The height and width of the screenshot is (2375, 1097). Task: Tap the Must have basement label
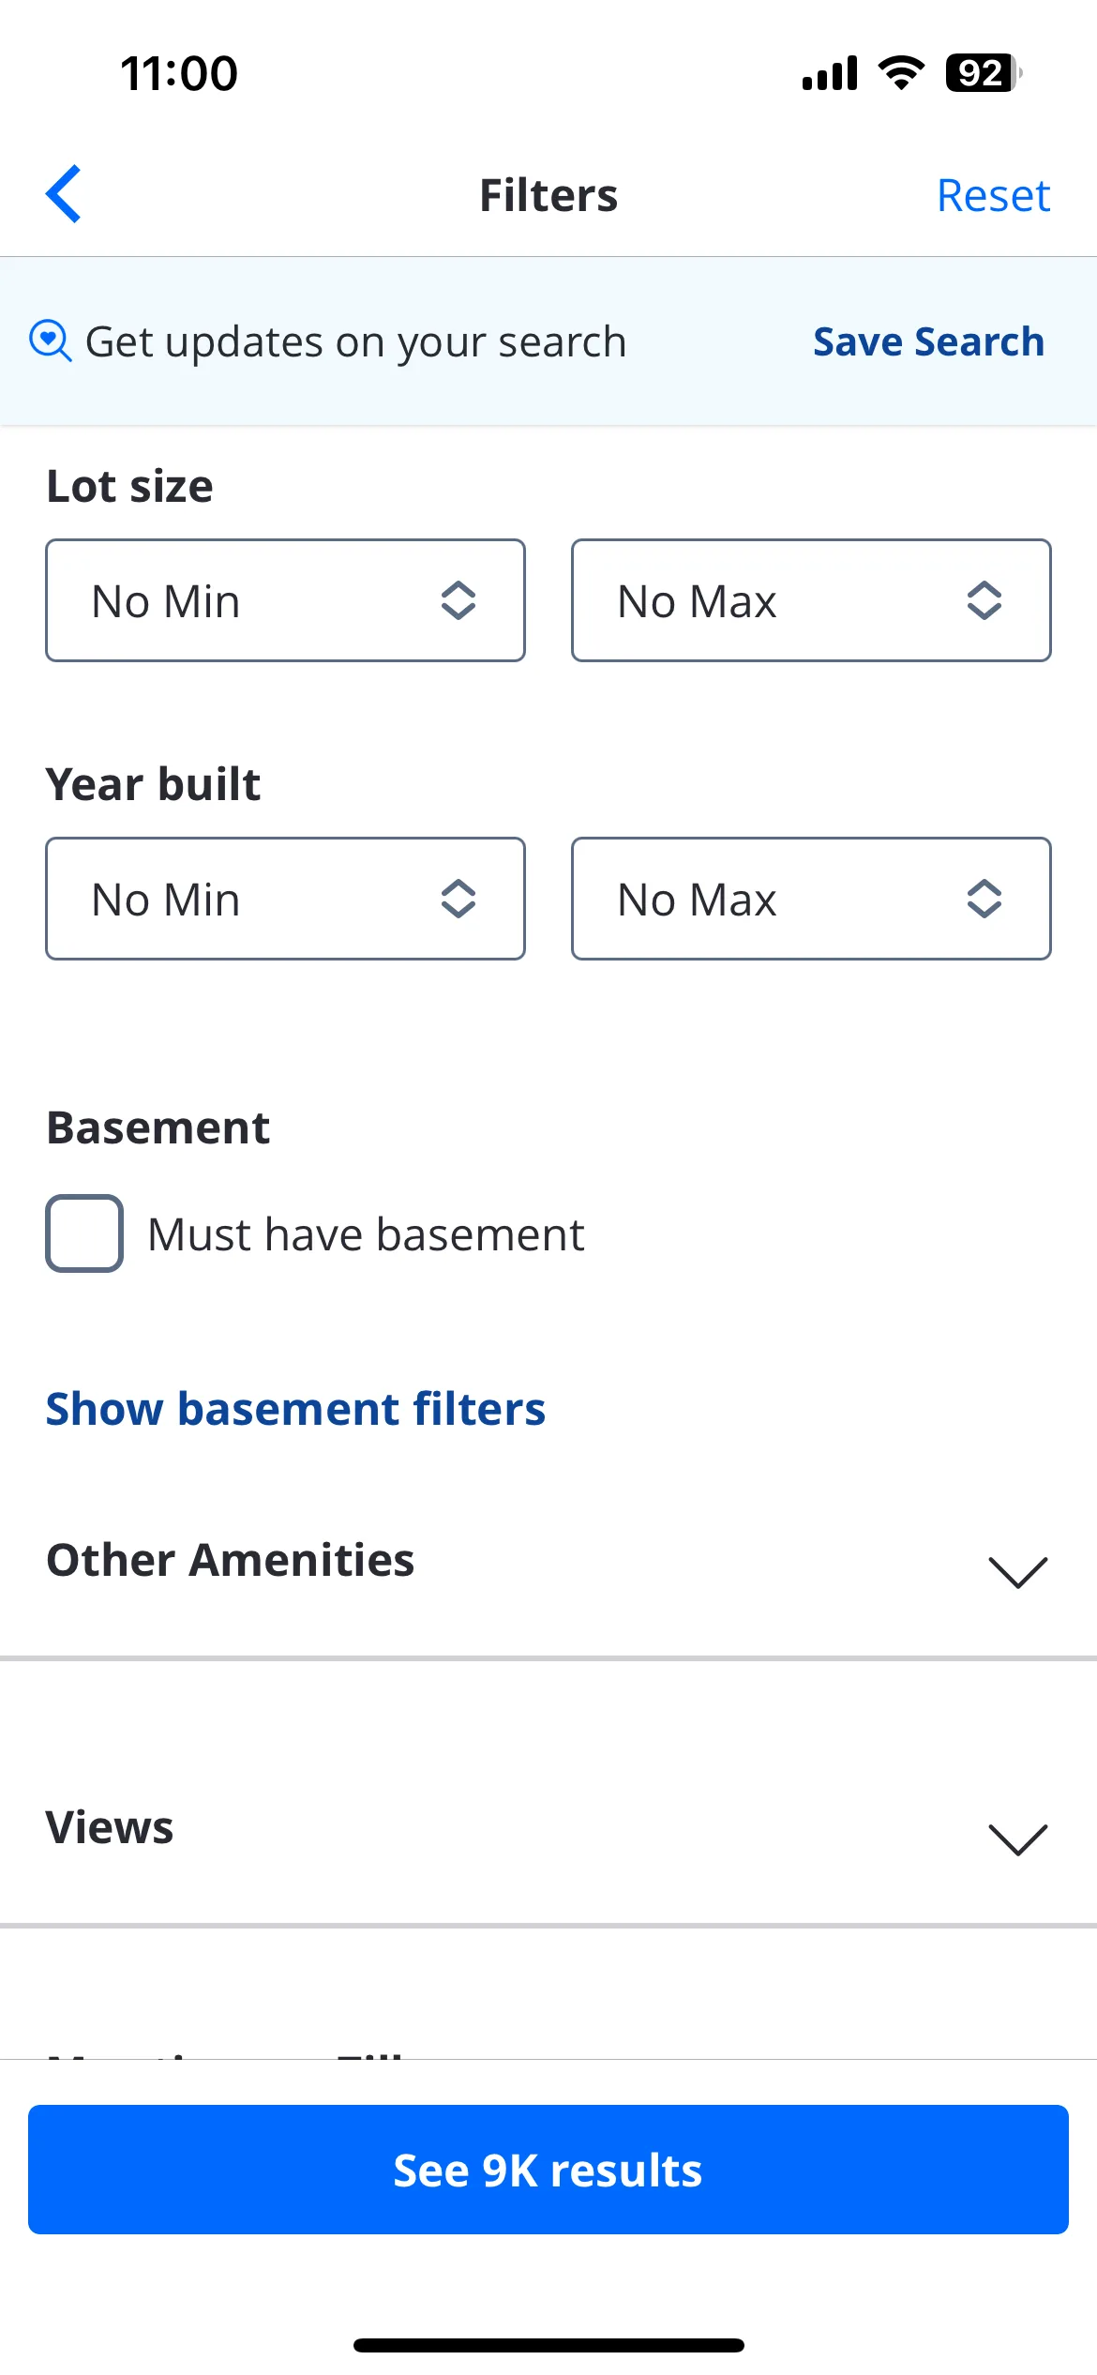[x=366, y=1234]
